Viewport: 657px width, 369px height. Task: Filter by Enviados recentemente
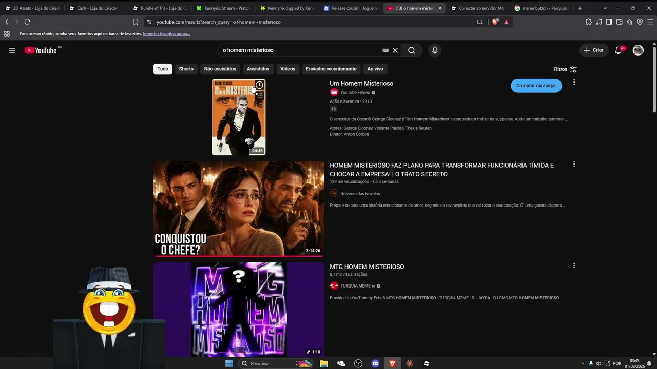[331, 69]
